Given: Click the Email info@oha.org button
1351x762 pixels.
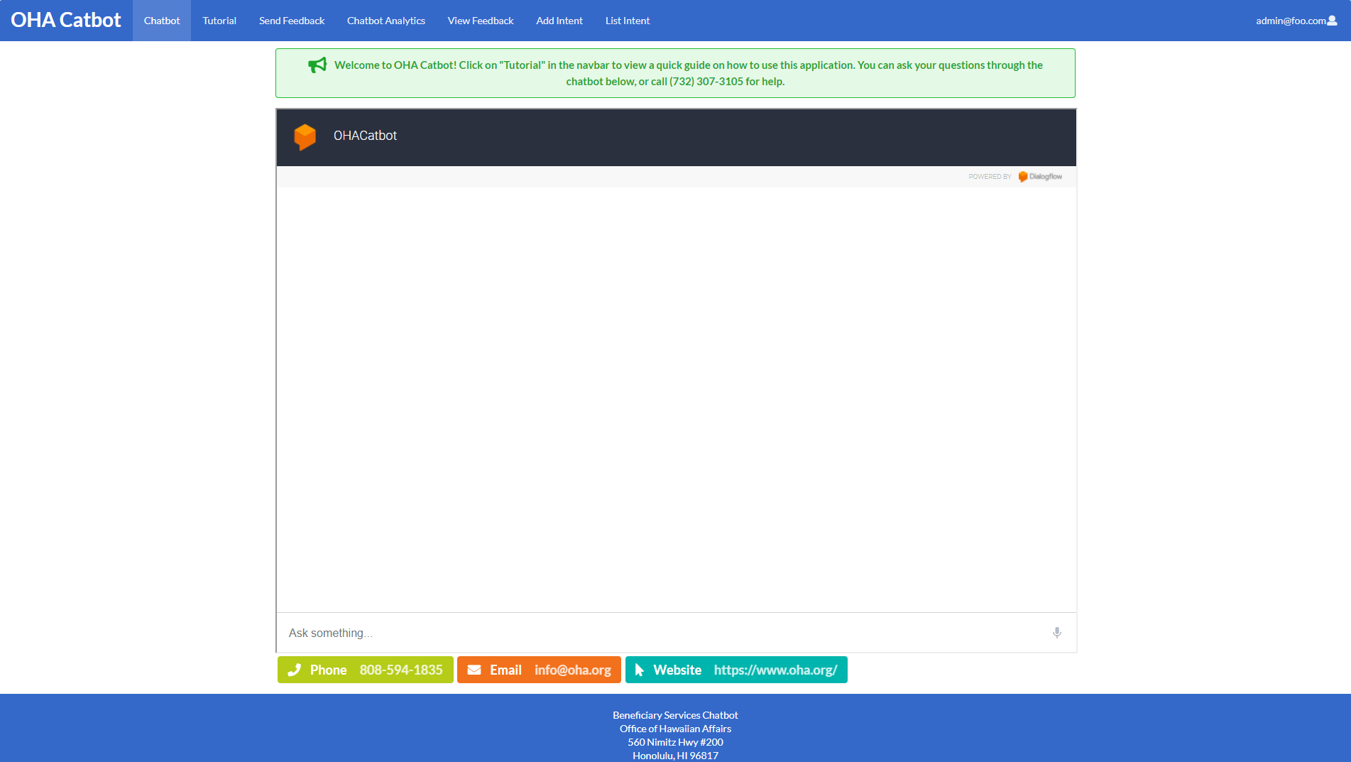Looking at the screenshot, I should 539,670.
